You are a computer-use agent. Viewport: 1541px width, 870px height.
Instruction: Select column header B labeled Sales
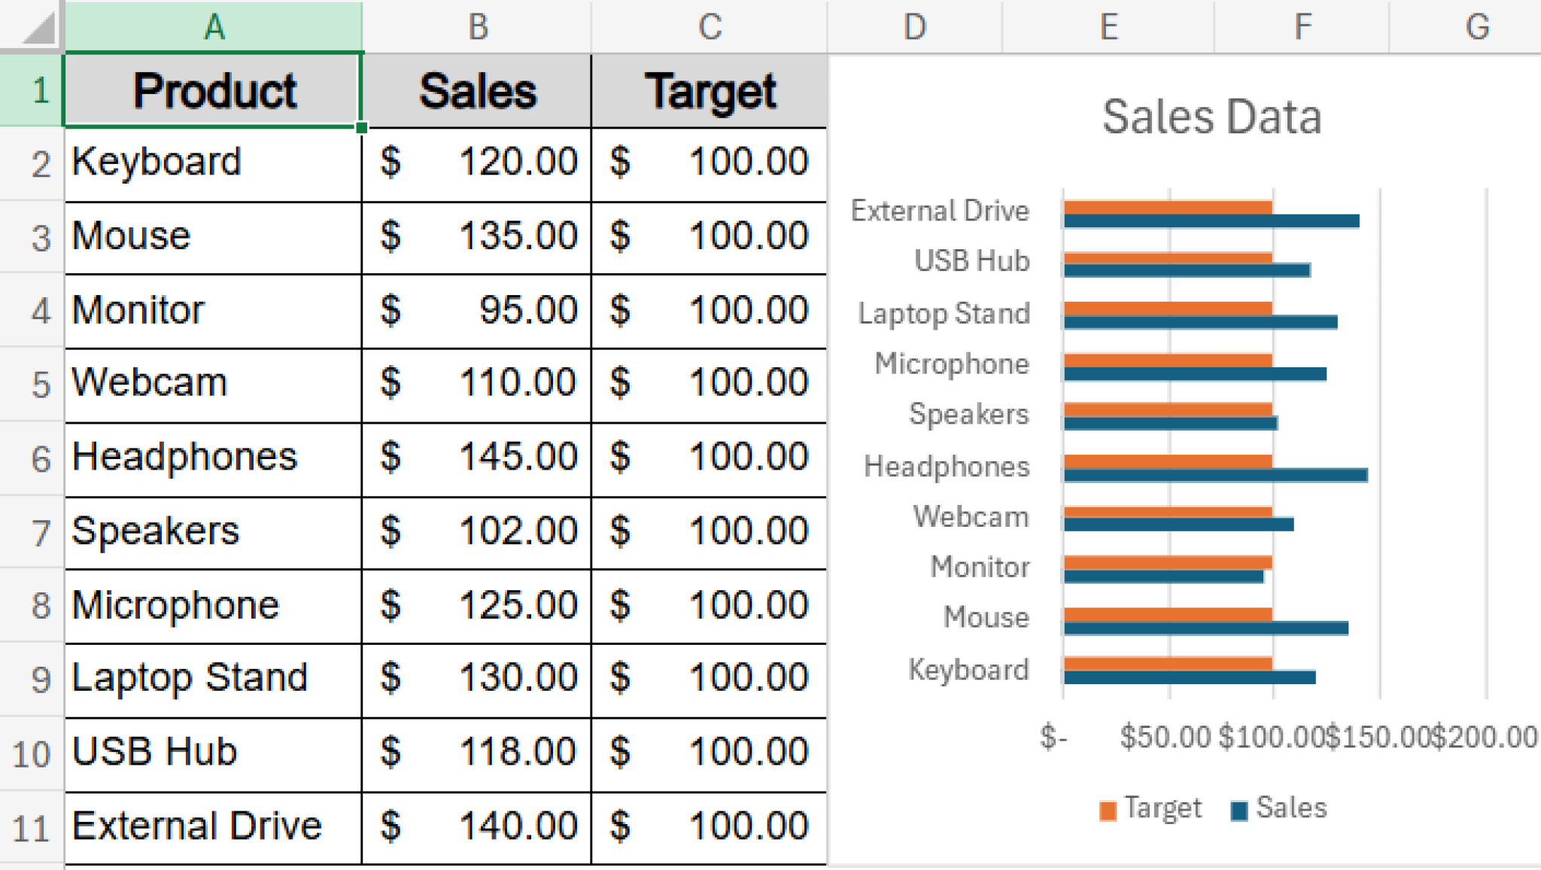[x=478, y=26]
